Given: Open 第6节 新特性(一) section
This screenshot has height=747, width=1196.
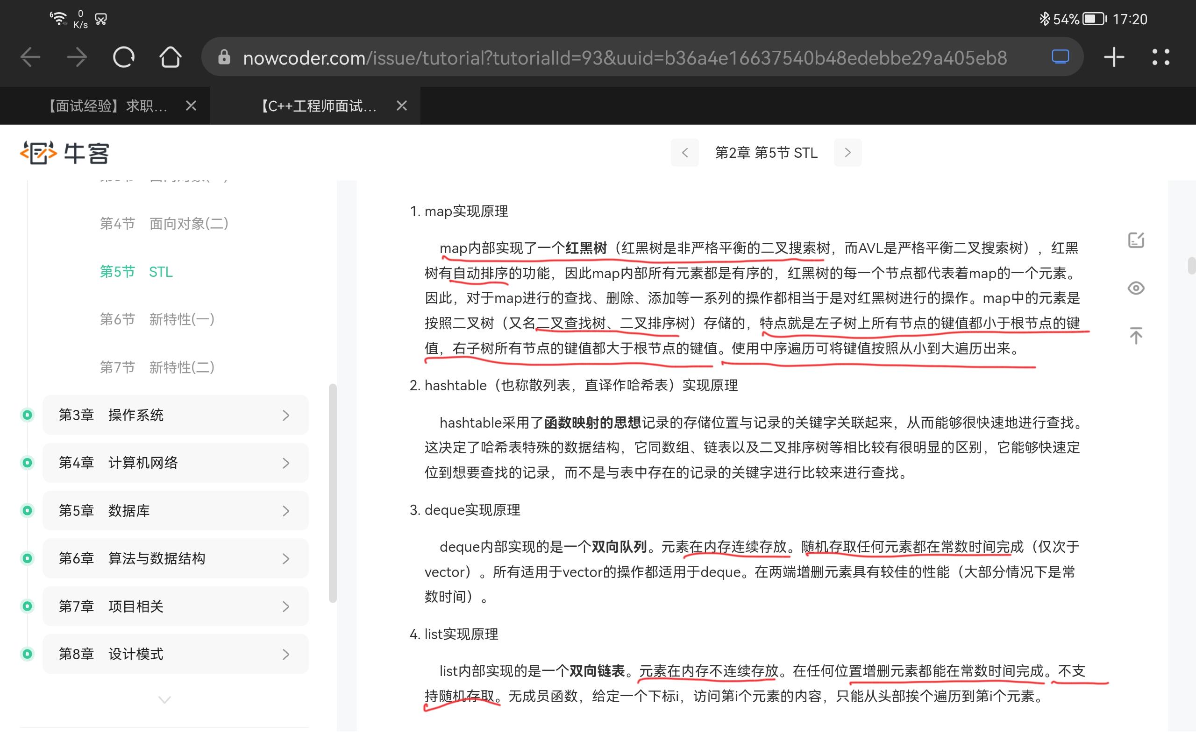Looking at the screenshot, I should (157, 319).
